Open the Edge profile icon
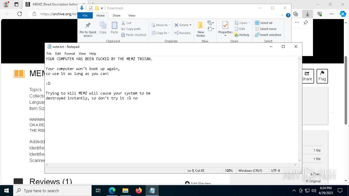349x196 pixels. [x=6, y=4]
